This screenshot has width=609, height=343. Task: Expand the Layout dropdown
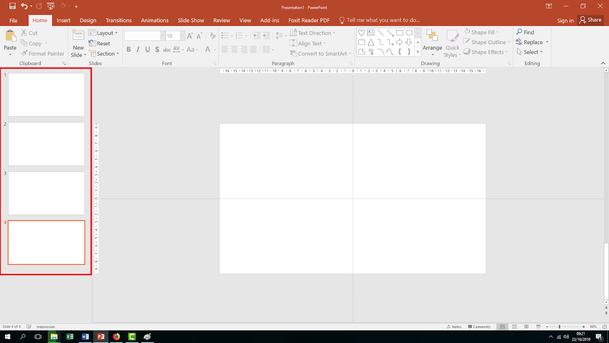(x=104, y=33)
